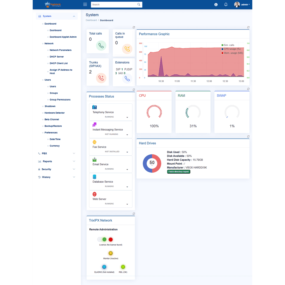Image resolution: width=285 pixels, height=285 pixels.
Task: Toggle the Monitor indicator in TrixIPX Network
Action: click(x=111, y=253)
